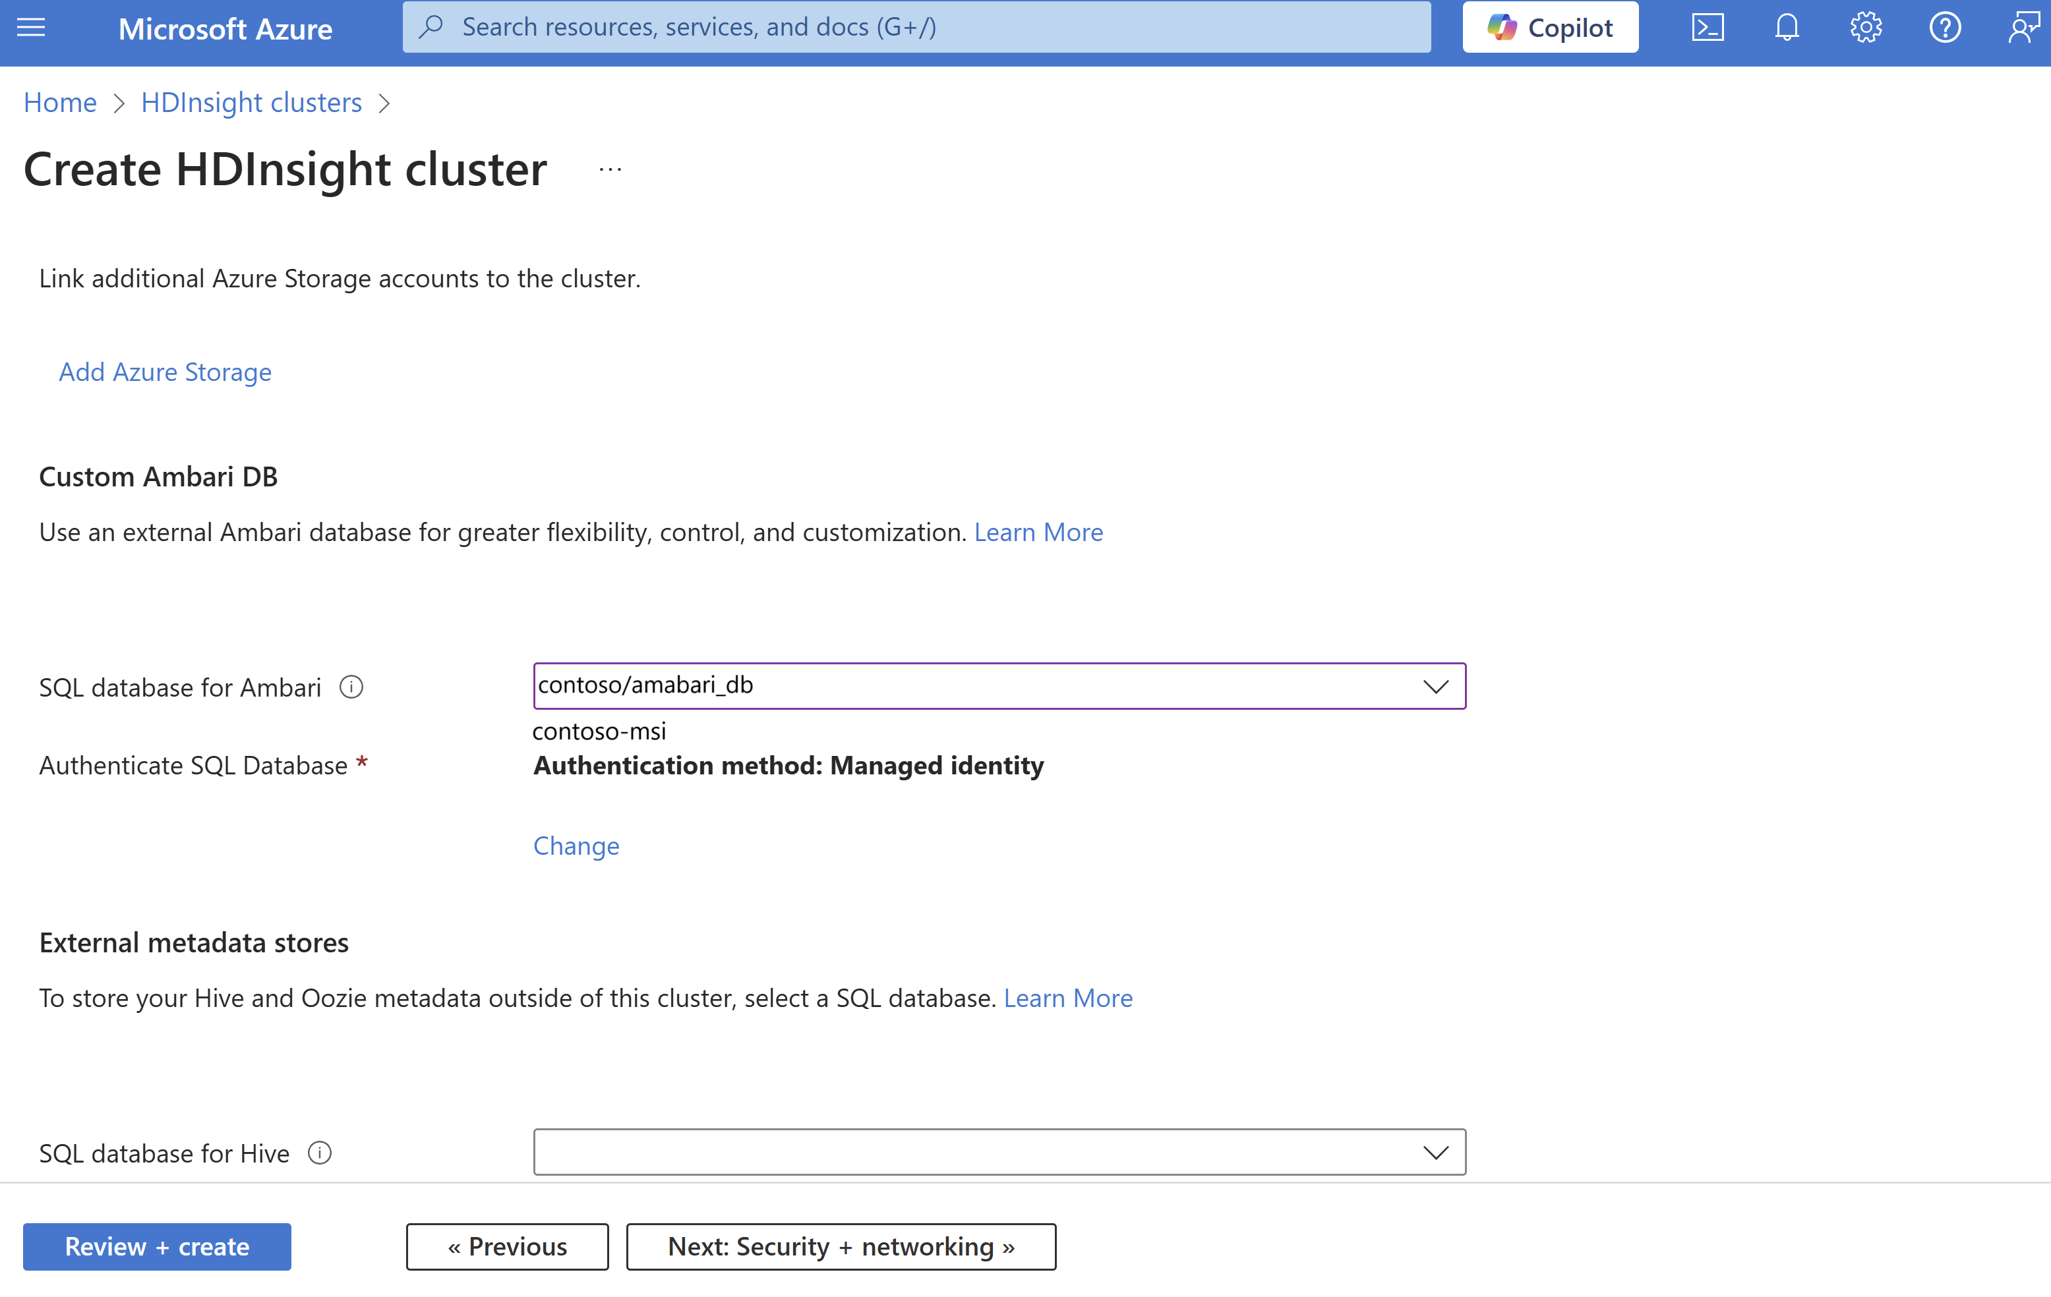Screen dimensions: 2051x1297
Task: Click Next: Security + networking button
Action: point(841,1247)
